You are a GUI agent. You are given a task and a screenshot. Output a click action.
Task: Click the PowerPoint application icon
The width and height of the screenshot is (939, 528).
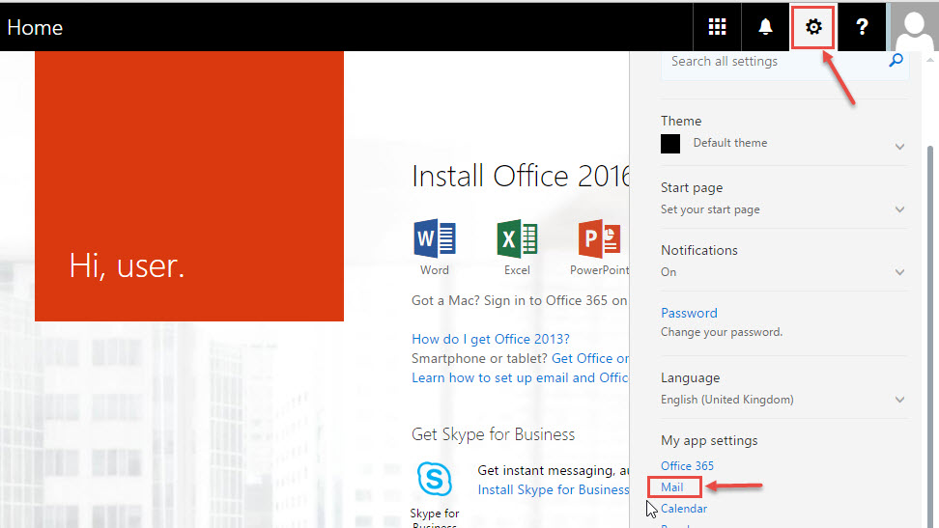599,238
